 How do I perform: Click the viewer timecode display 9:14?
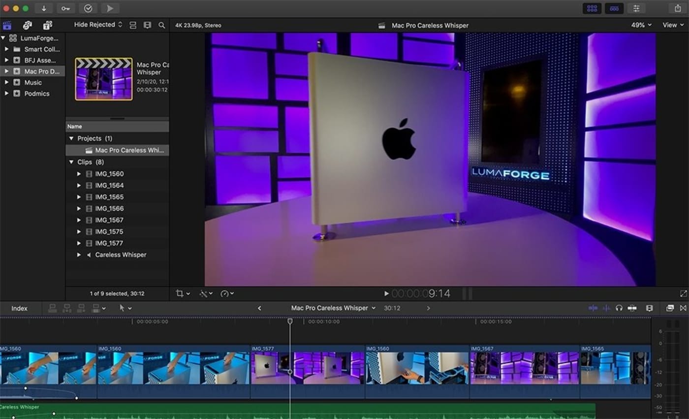click(x=421, y=293)
